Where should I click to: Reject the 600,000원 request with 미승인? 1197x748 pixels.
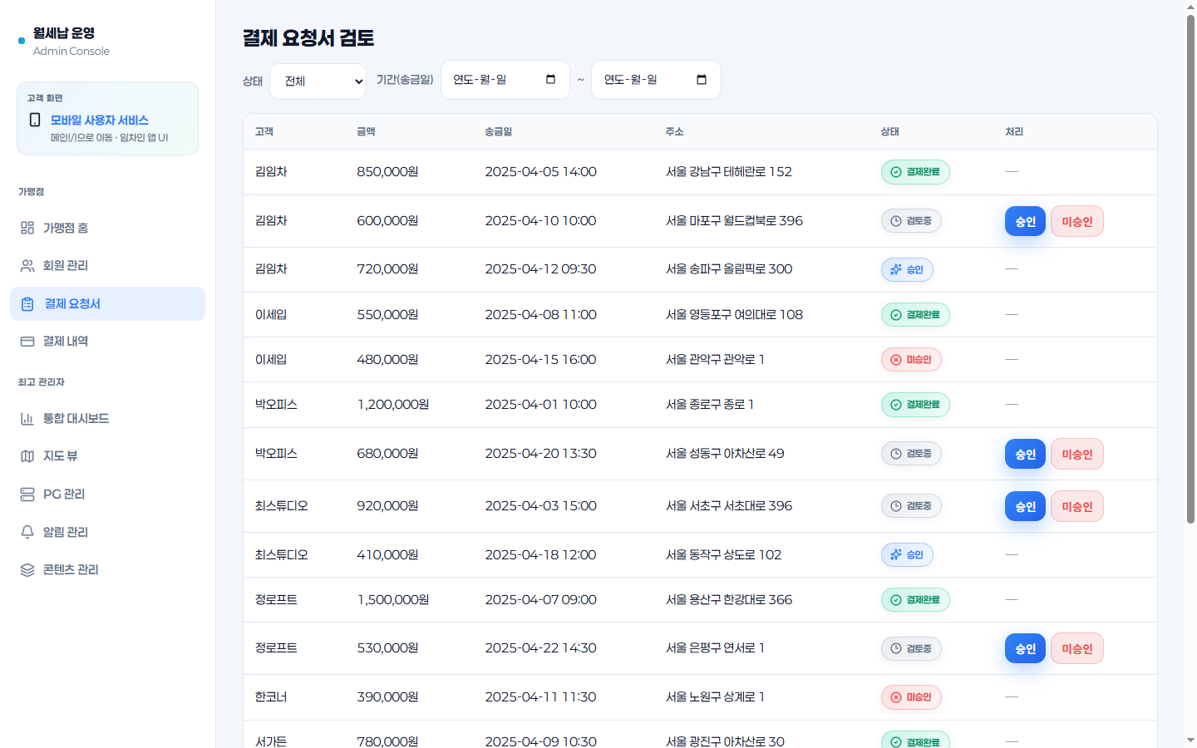pos(1077,221)
